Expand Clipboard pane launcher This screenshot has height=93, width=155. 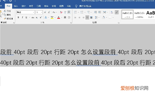pos(14,23)
